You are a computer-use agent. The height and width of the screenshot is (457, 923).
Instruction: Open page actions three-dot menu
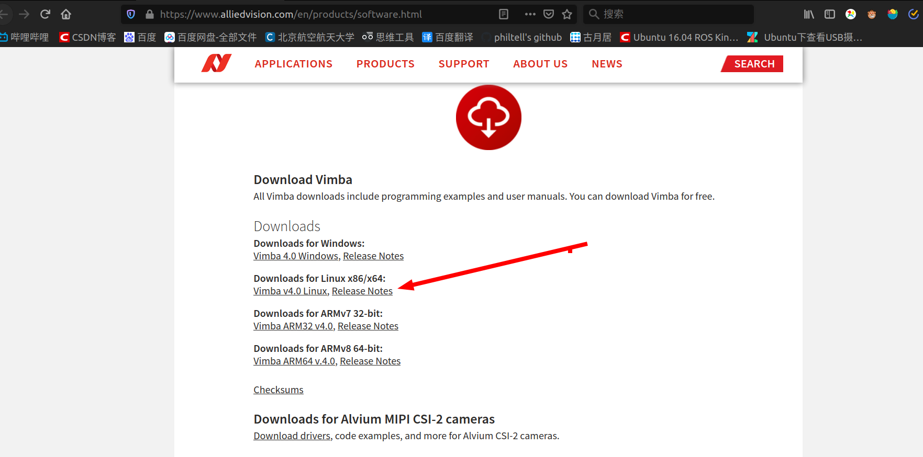tap(530, 14)
